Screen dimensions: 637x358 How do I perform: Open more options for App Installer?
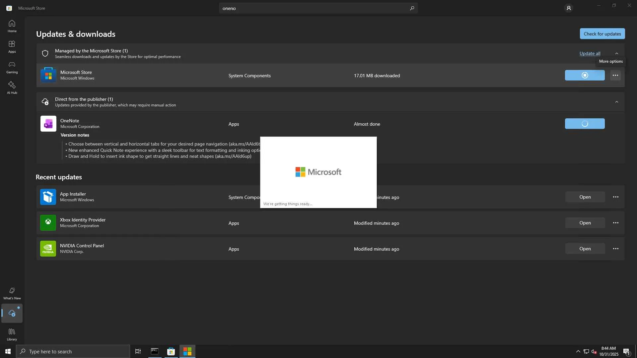[x=615, y=197]
